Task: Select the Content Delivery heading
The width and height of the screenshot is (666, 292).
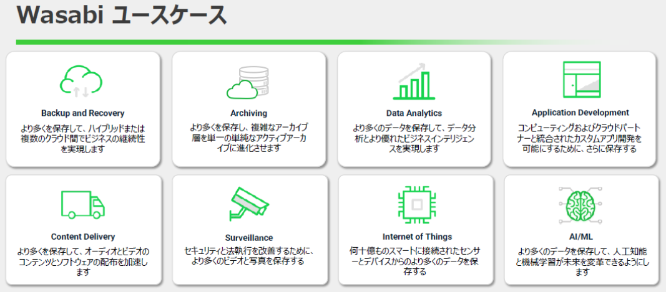Action: (83, 237)
